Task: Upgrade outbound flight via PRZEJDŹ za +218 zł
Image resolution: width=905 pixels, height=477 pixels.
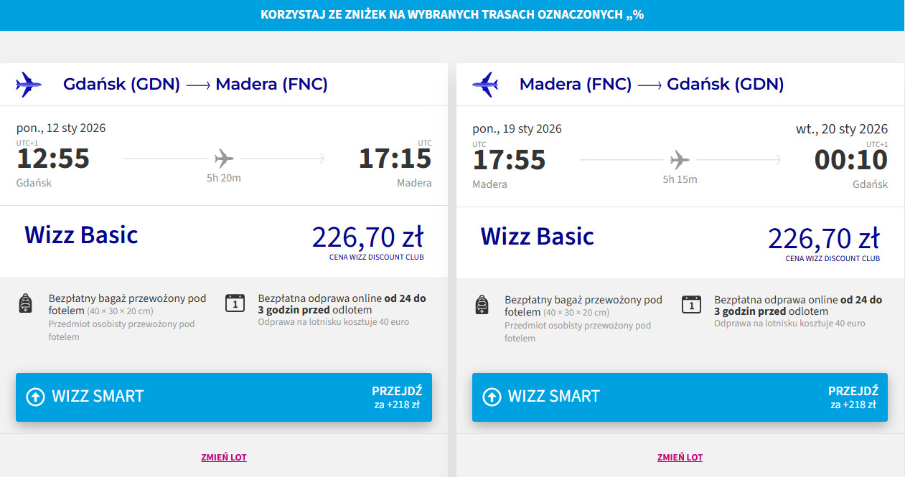Action: pos(396,397)
